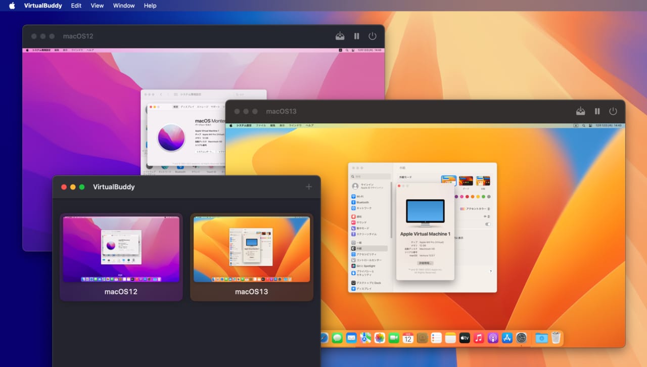Open the dropdown below the accent color row
The width and height of the screenshot is (647, 367).
[486, 216]
